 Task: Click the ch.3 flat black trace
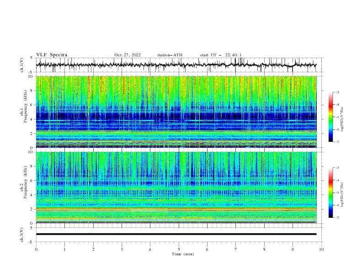176,234
